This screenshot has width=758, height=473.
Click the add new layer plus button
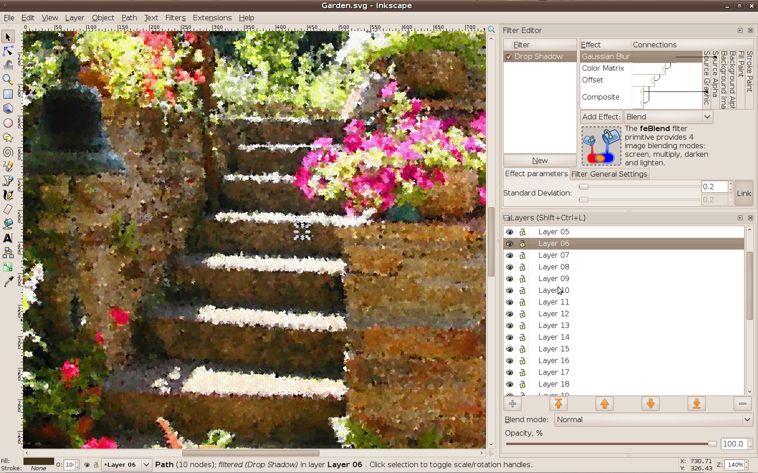[513, 404]
